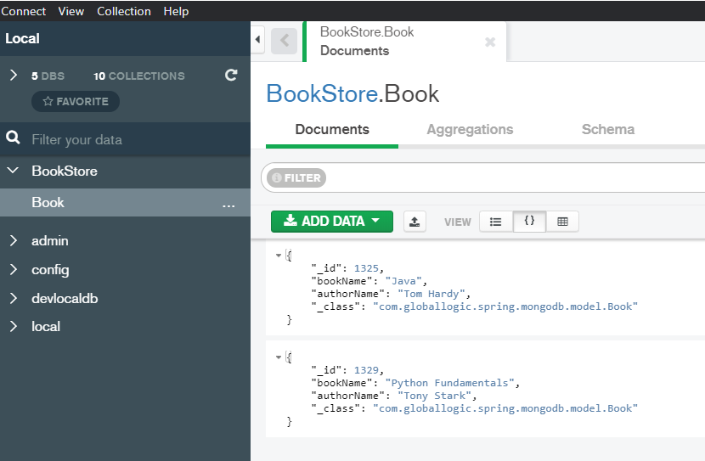Select the Book collection in sidebar
Screen dimensions: 705x461
(125, 203)
